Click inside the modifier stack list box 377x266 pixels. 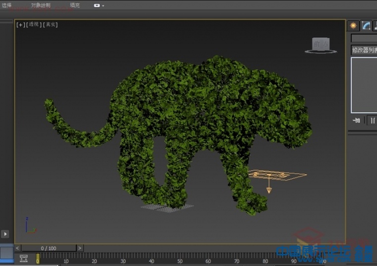[x=364, y=85]
